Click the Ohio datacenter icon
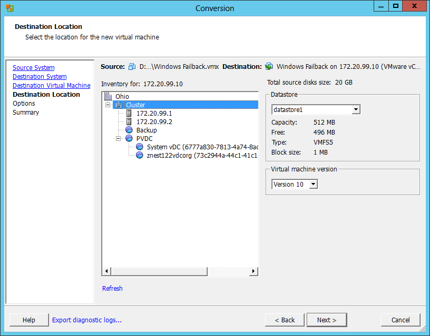430x336 pixels. [109, 96]
